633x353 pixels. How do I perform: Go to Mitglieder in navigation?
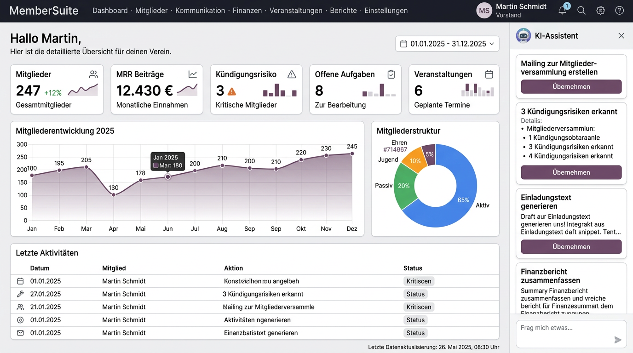[x=151, y=11]
